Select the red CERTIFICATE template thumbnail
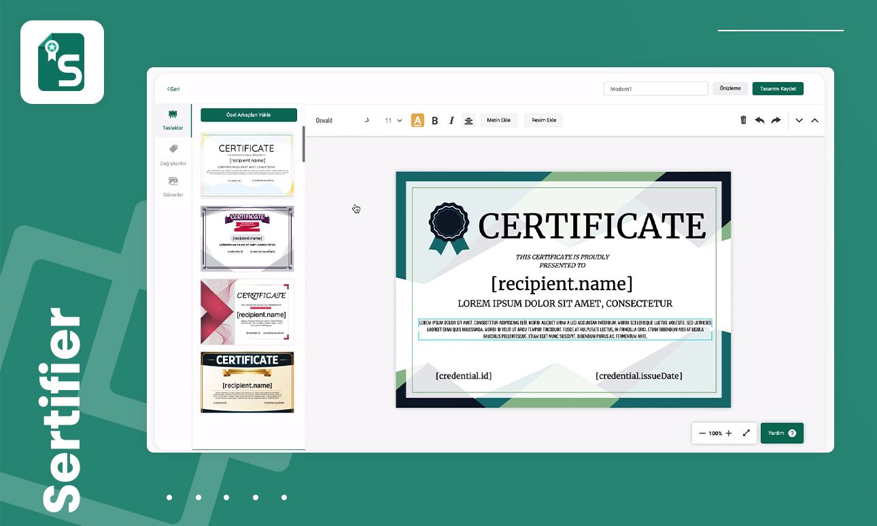The width and height of the screenshot is (877, 526). coord(247,311)
